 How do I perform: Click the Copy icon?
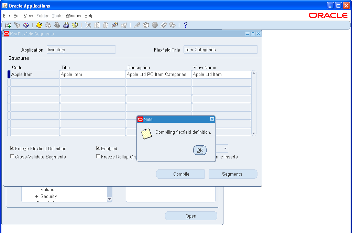97,25
